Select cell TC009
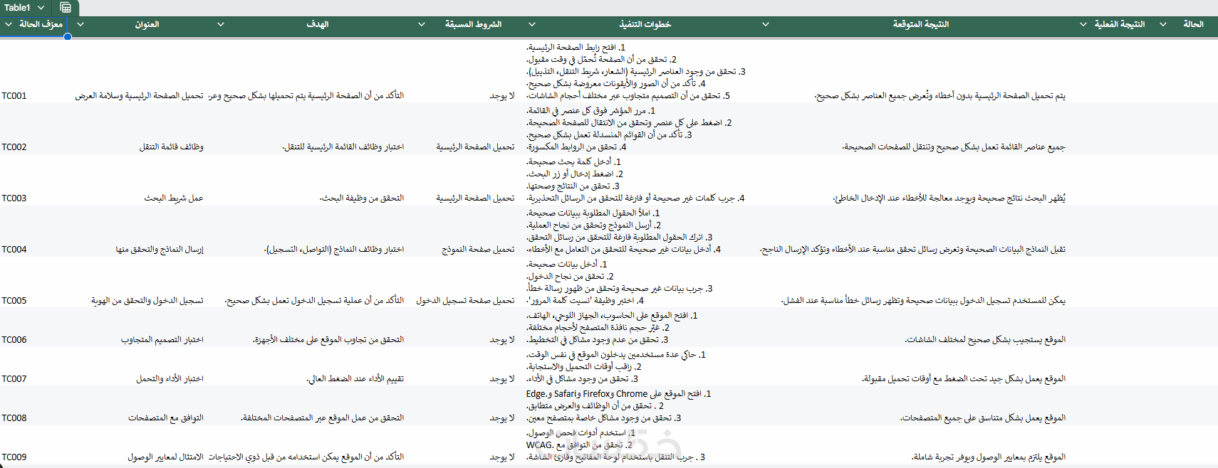Image resolution: width=1218 pixels, height=468 pixels. [x=14, y=457]
